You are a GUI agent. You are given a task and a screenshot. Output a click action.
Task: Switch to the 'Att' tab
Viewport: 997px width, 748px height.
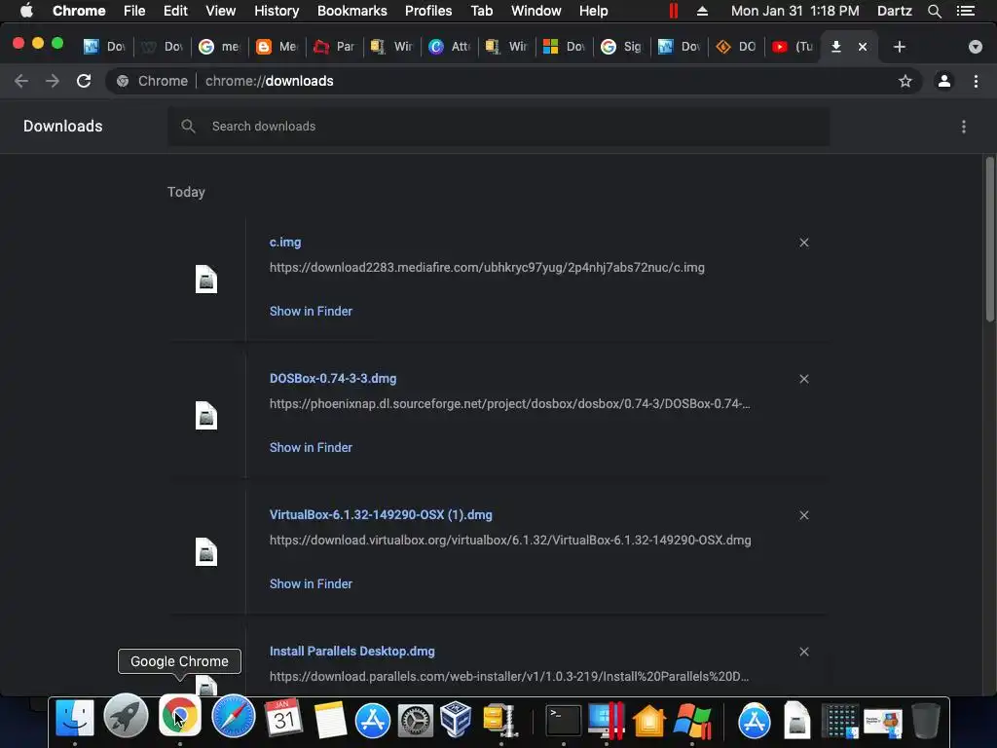(x=448, y=47)
